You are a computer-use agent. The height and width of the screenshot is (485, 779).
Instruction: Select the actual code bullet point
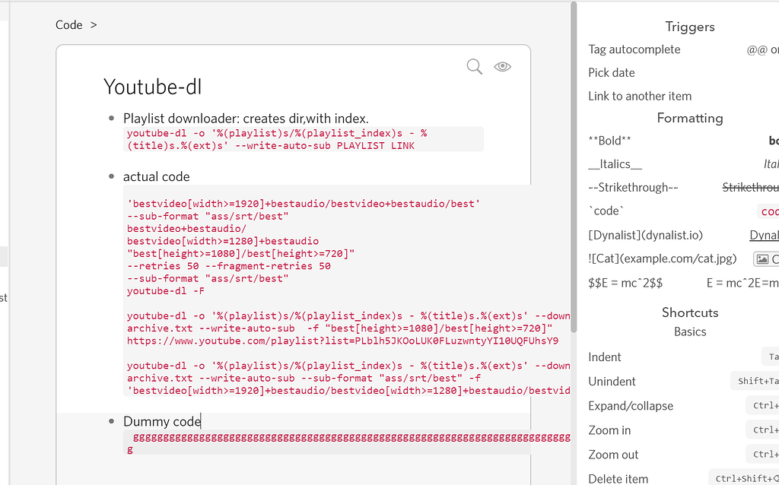coord(111,176)
